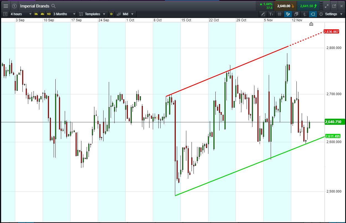Click the 15 Oct date label
346x223 pixels.
[186, 20]
